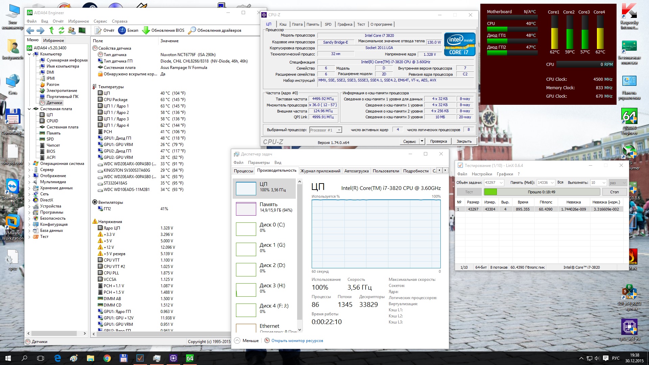Switch to the SPD tab in CPU-Z

328,24
